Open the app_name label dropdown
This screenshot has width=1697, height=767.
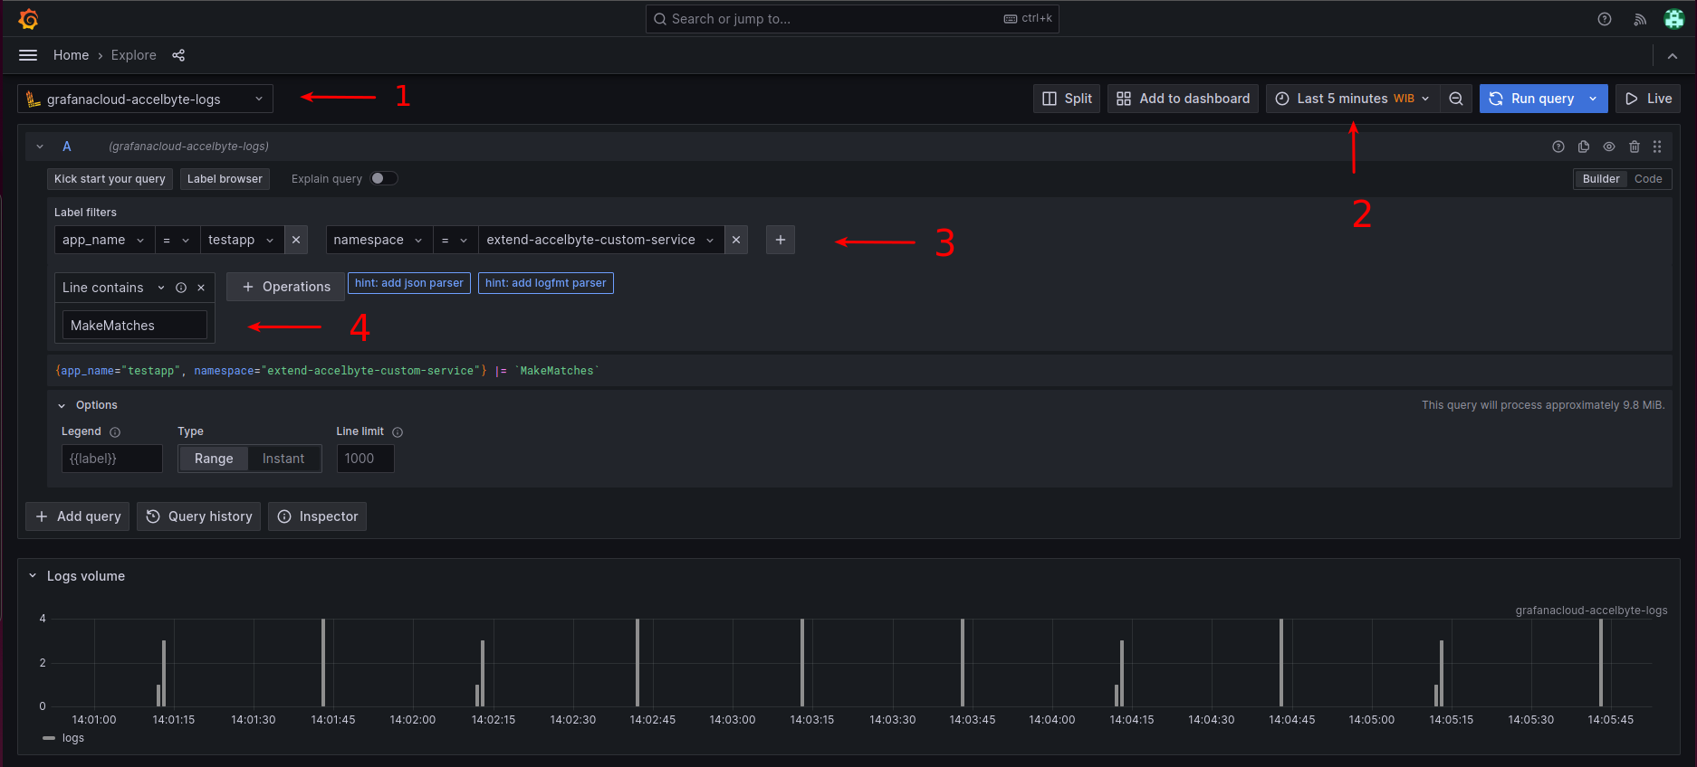[104, 240]
